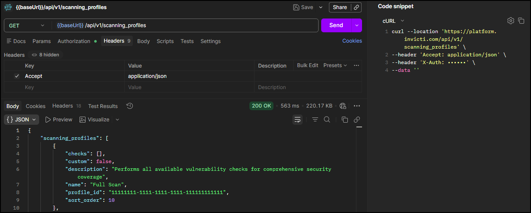Click the "Full Scan" name value
This screenshot has height=213, width=531.
click(x=107, y=185)
